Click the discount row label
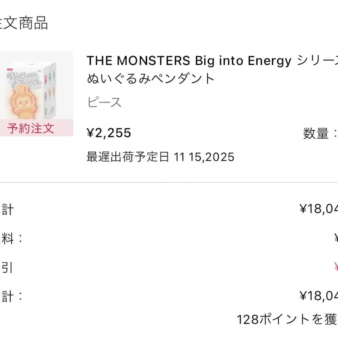Viewport: 338px width, 338px height. 7,268
